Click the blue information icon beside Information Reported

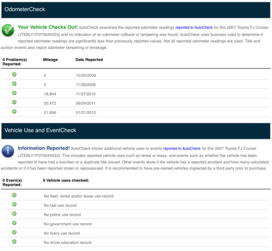click(8, 151)
